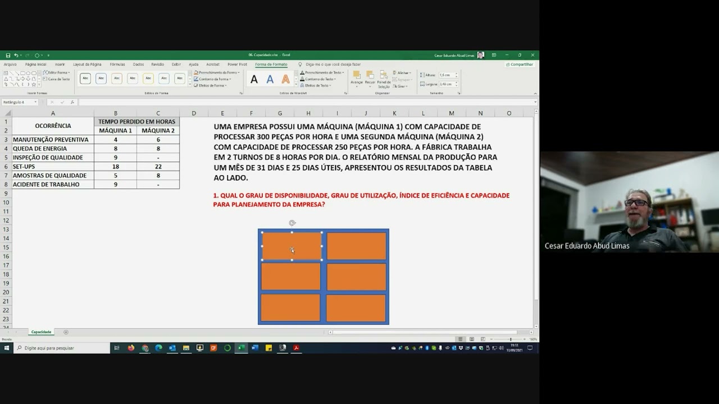Click the insert function fx icon

click(x=72, y=102)
